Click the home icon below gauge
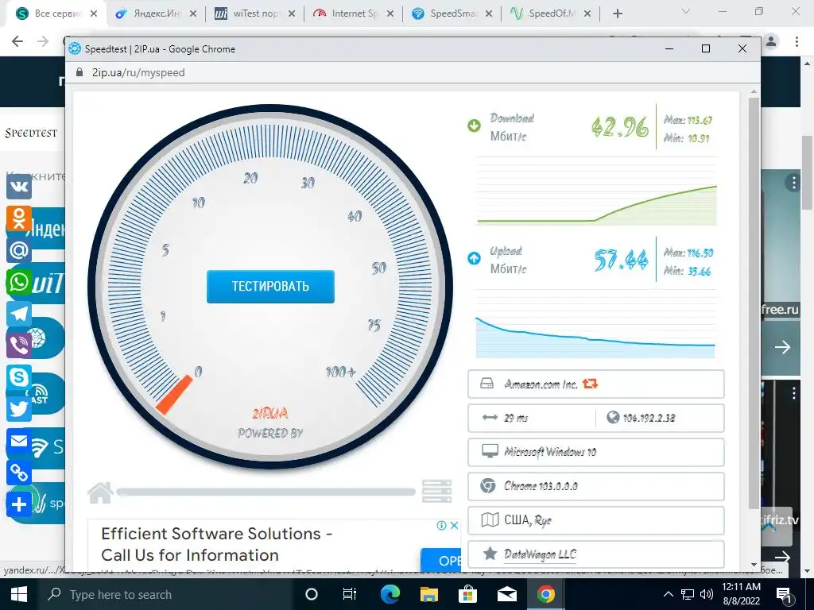This screenshot has width=814, height=610. point(100,492)
